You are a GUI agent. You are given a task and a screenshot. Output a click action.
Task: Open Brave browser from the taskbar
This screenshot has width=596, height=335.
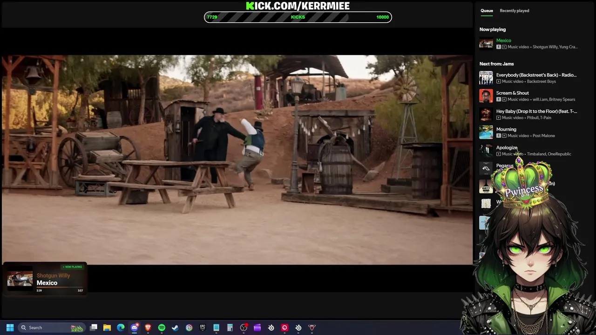coord(148,328)
